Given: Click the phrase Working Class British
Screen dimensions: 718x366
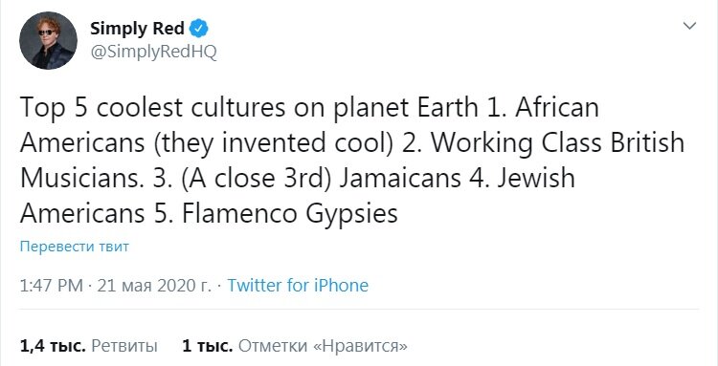Looking at the screenshot, I should (558, 143).
